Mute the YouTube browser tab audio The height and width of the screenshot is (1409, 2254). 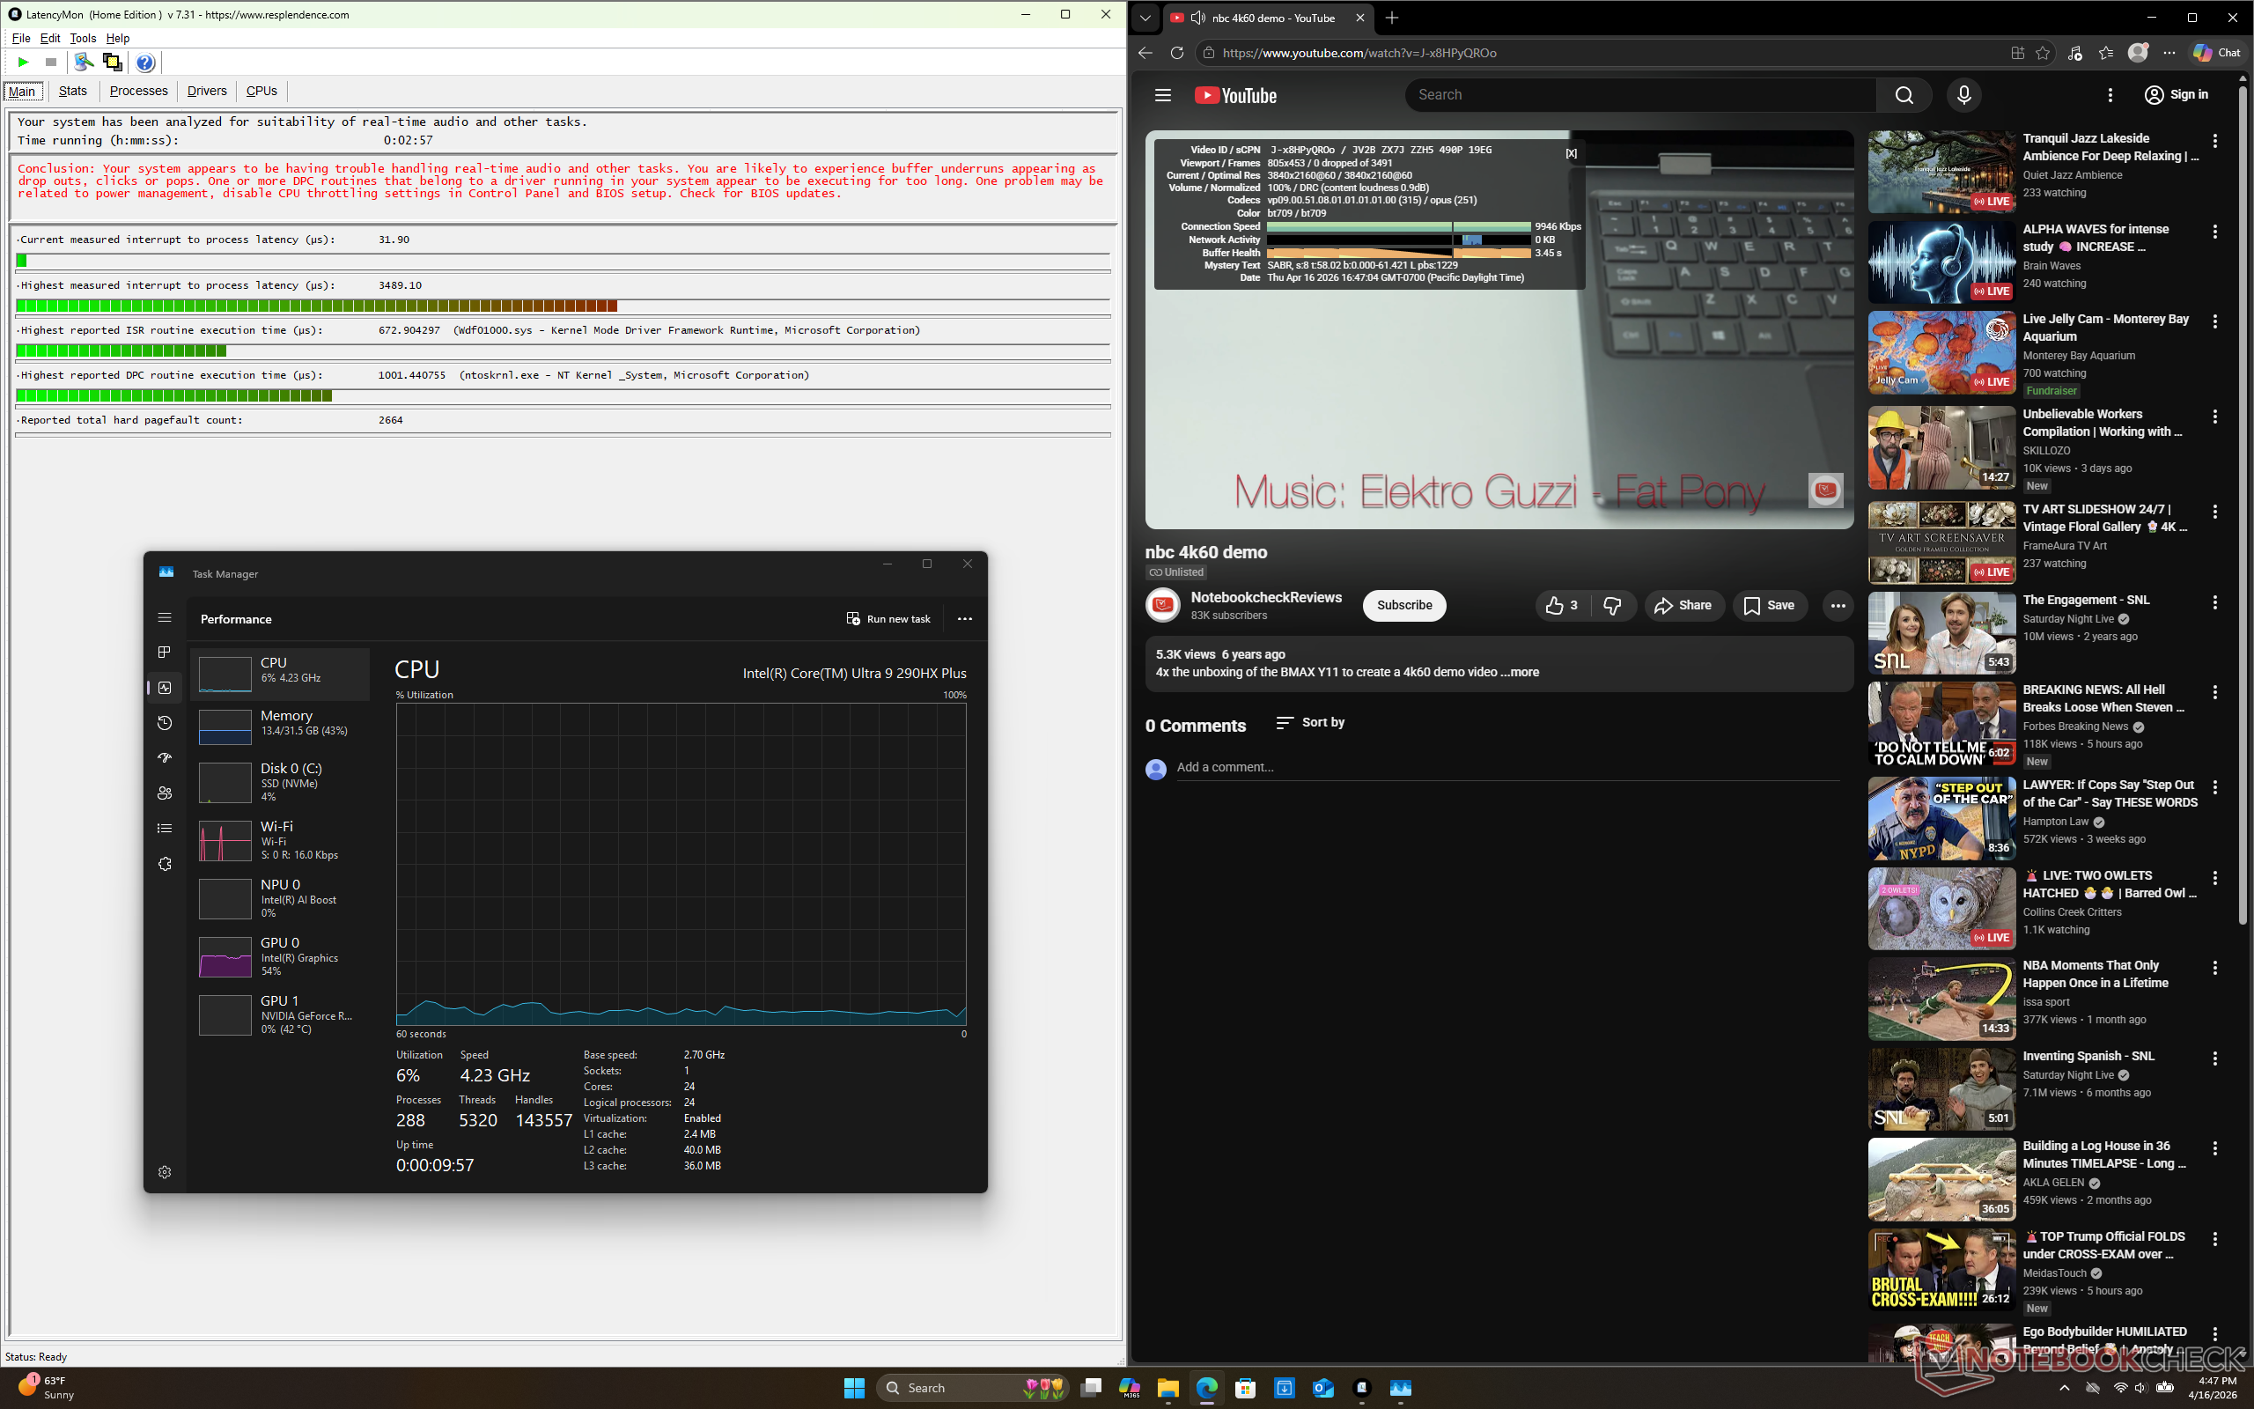tap(1197, 18)
